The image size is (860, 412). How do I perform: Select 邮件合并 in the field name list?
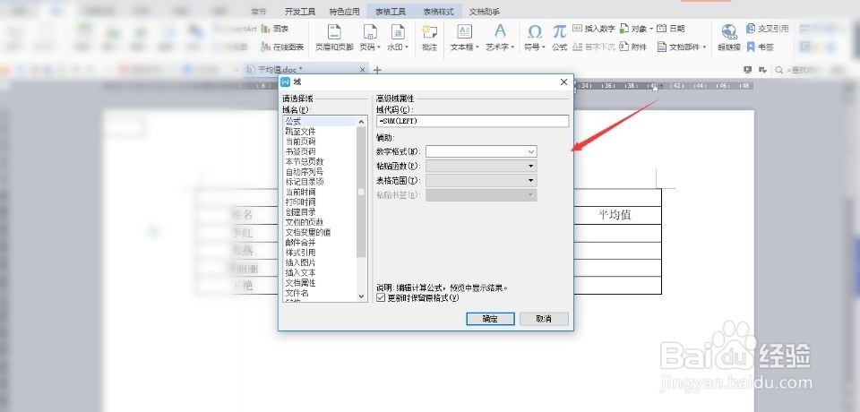[x=301, y=242]
